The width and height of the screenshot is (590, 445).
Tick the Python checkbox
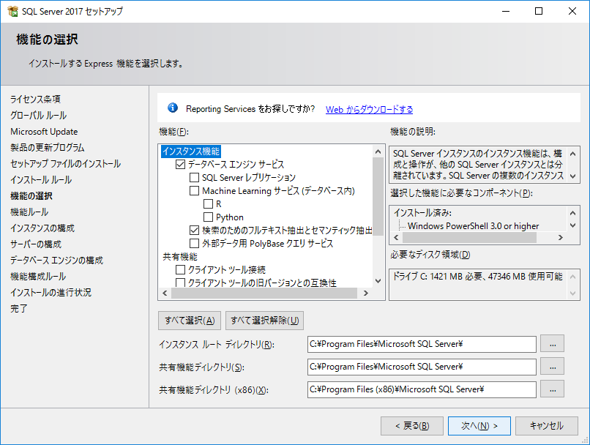[208, 217]
